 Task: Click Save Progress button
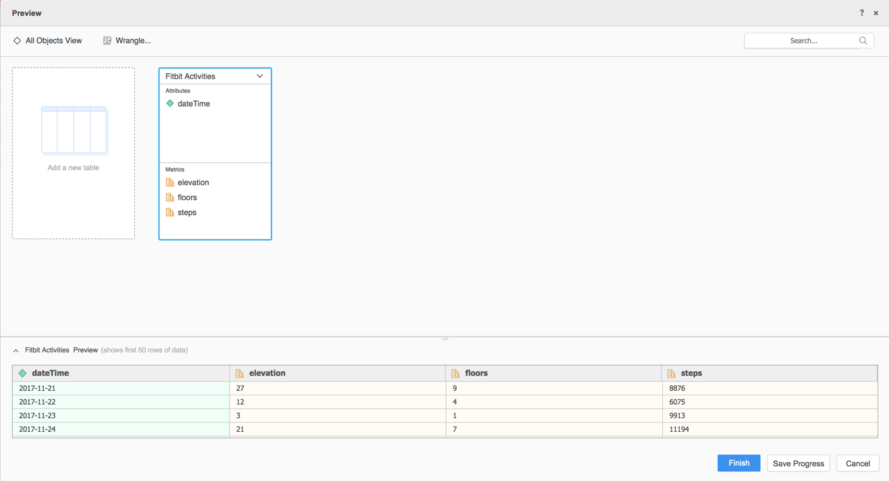[x=798, y=463]
